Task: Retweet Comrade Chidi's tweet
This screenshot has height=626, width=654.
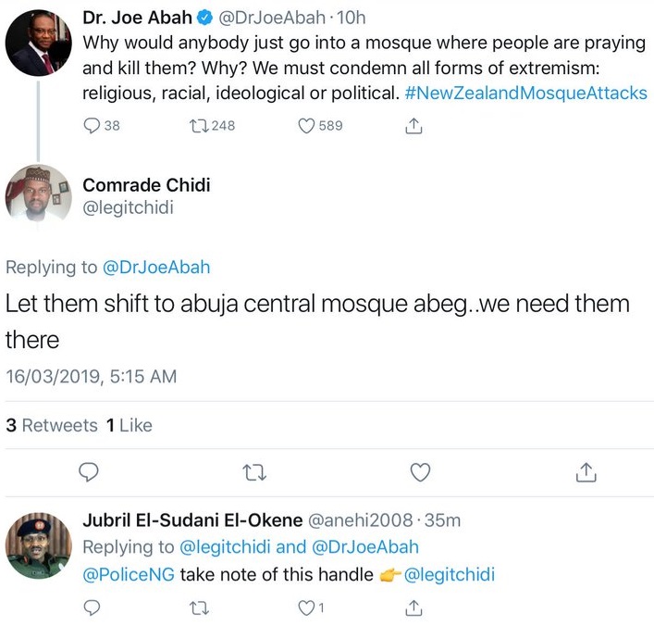Action: point(253,472)
